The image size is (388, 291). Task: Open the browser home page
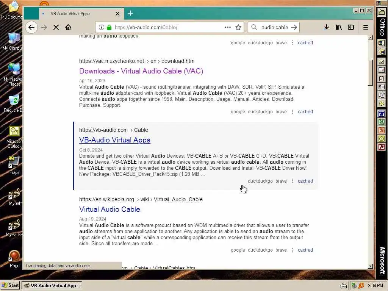pos(68,27)
